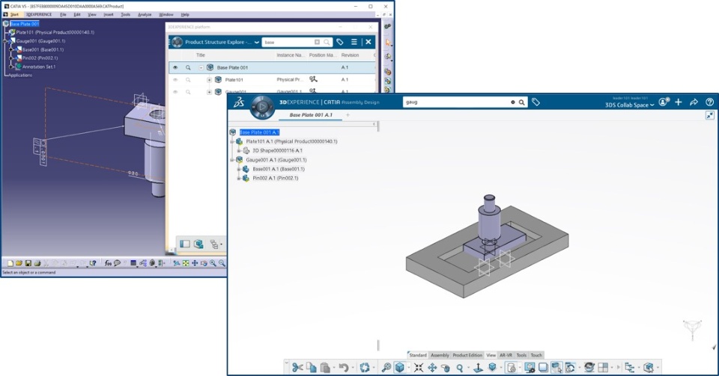The width and height of the screenshot is (719, 376).
Task: Click the tag icon in 3DEXPERIENCE top bar
Action: tap(536, 102)
